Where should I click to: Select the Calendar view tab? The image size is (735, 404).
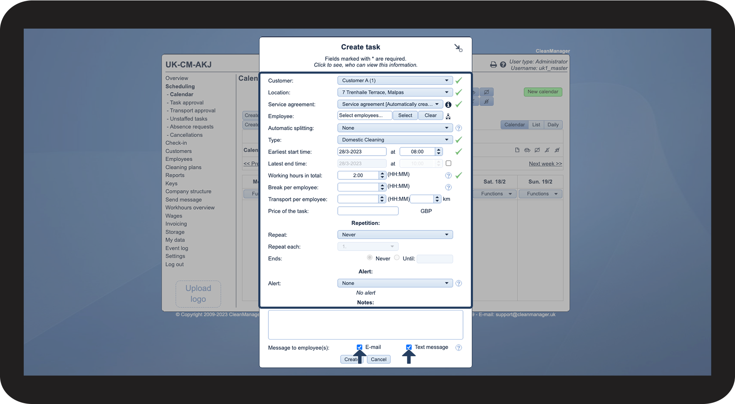point(515,125)
